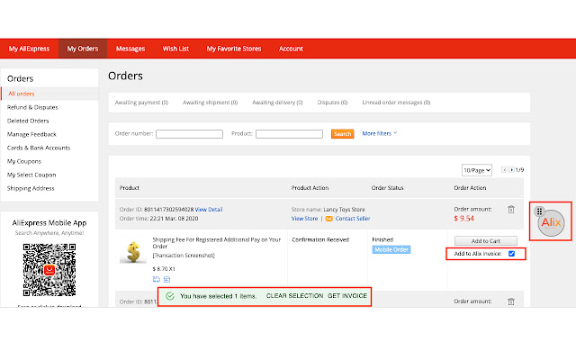
Task: Open My Coupons in sidebar
Action: [24, 161]
